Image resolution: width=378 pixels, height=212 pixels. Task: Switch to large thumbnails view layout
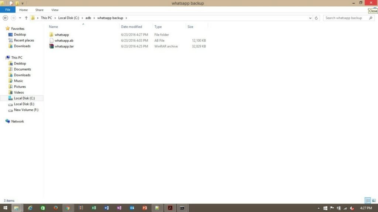pos(374,200)
